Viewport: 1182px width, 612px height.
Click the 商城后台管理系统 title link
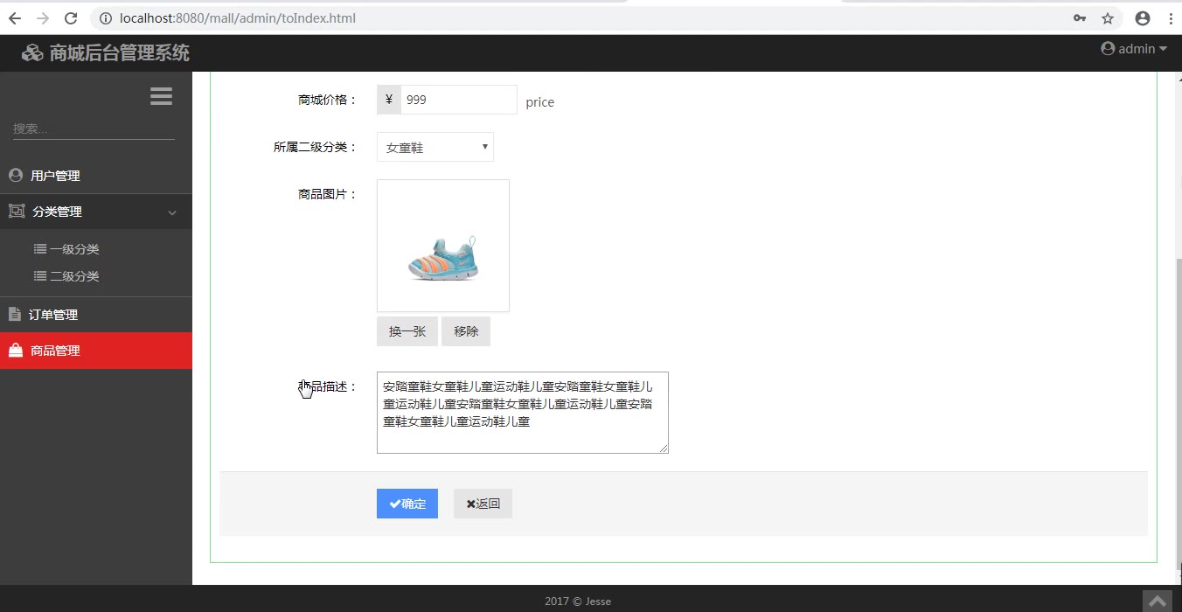[119, 53]
